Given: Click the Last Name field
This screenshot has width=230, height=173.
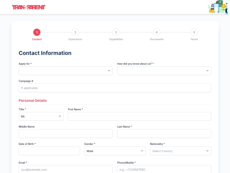Looking at the screenshot, I should tap(164, 134).
